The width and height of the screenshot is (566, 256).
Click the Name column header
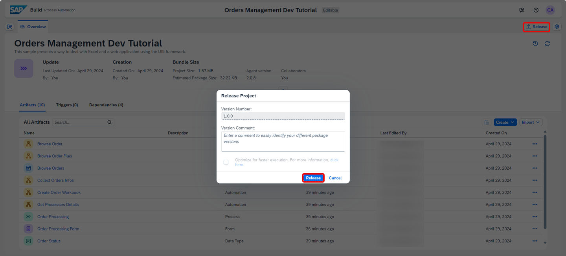pyautogui.click(x=29, y=133)
